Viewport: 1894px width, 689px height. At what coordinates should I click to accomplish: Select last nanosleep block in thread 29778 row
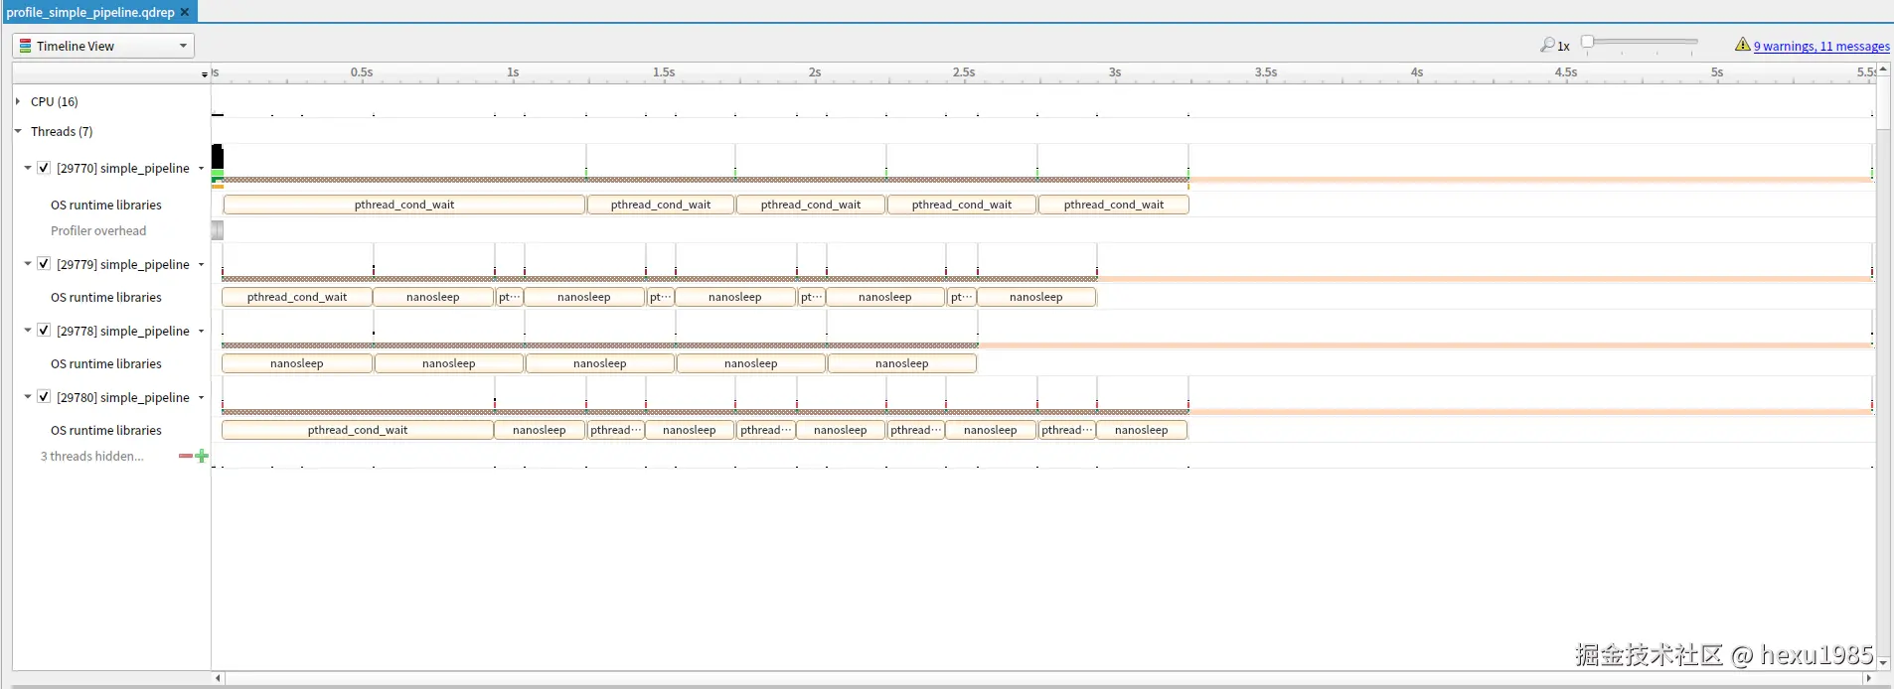[x=902, y=363]
